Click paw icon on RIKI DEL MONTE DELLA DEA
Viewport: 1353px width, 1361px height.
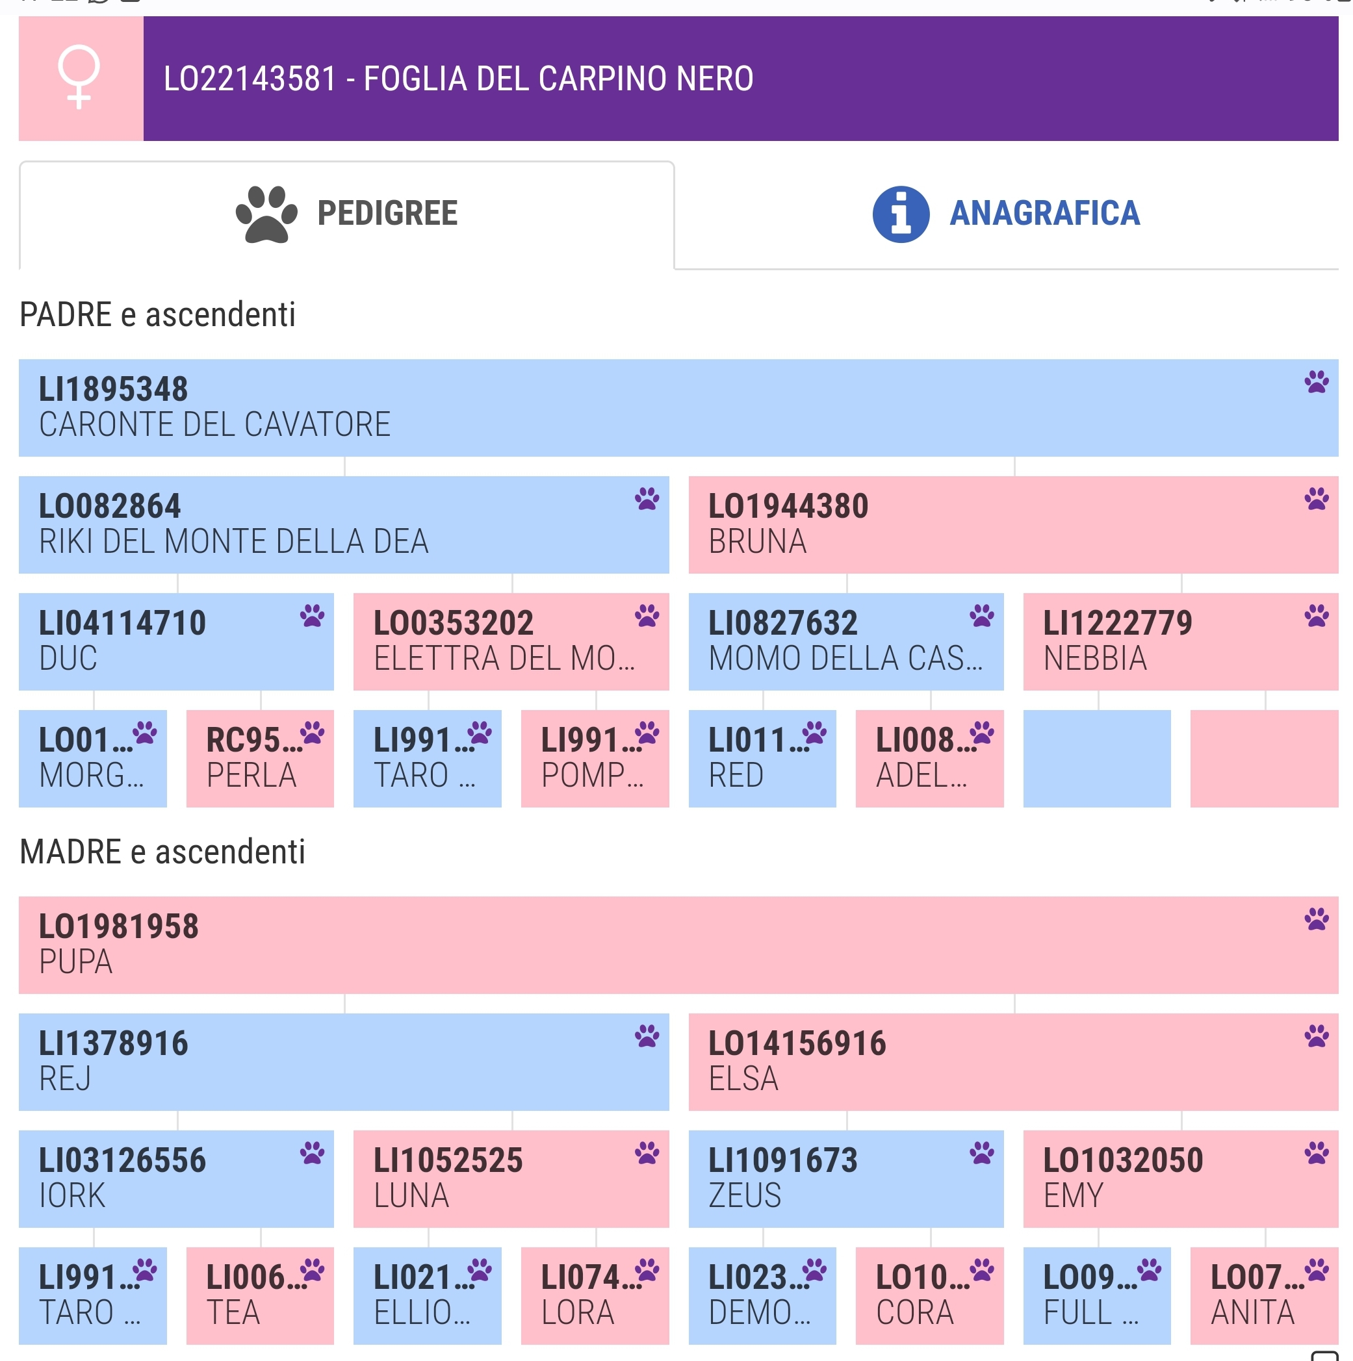[x=646, y=499]
